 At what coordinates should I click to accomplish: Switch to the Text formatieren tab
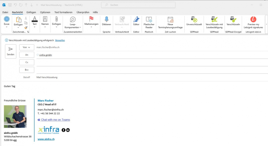pyautogui.click(x=63, y=12)
